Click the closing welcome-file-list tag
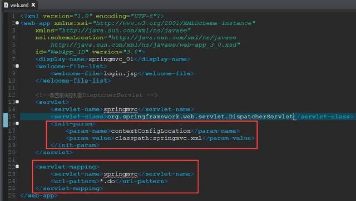356x201 pixels. coord(73,81)
